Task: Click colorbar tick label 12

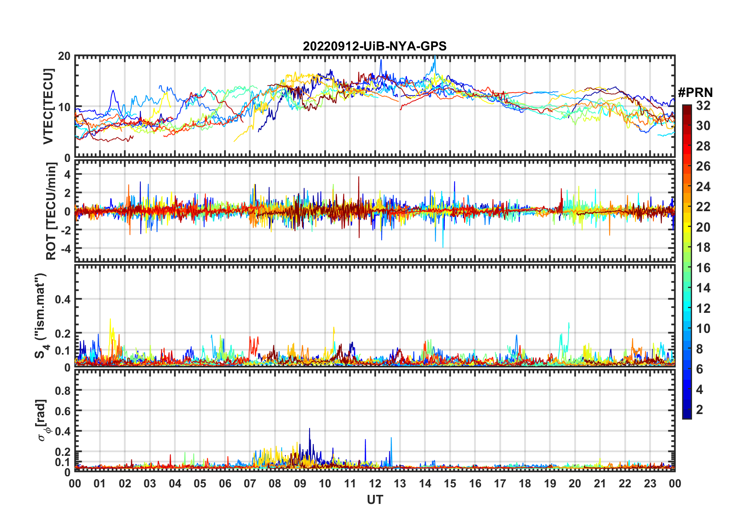Action: [x=703, y=308]
